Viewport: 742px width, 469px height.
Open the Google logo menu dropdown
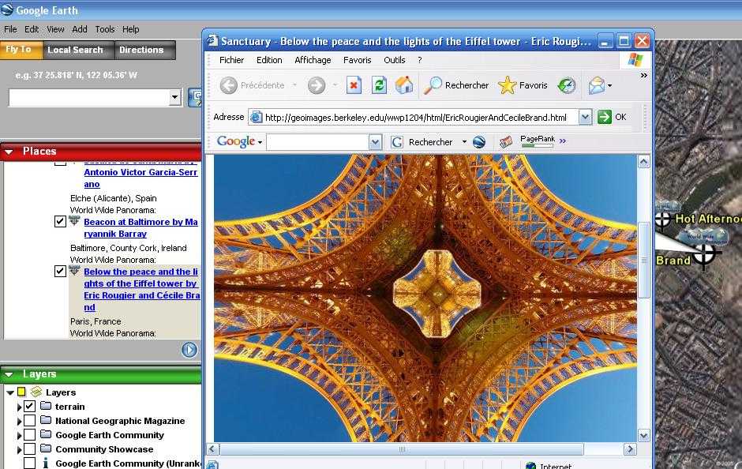coord(260,142)
